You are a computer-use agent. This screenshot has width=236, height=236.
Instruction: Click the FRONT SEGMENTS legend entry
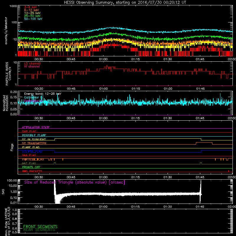(40, 227)
